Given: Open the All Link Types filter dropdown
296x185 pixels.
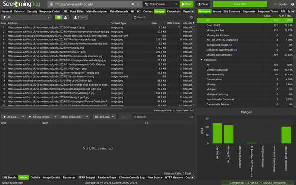Looking at the screenshot, I should tap(13, 117).
